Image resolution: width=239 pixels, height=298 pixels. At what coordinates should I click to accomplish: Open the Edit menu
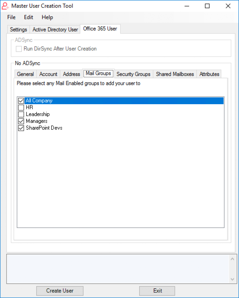coord(29,17)
